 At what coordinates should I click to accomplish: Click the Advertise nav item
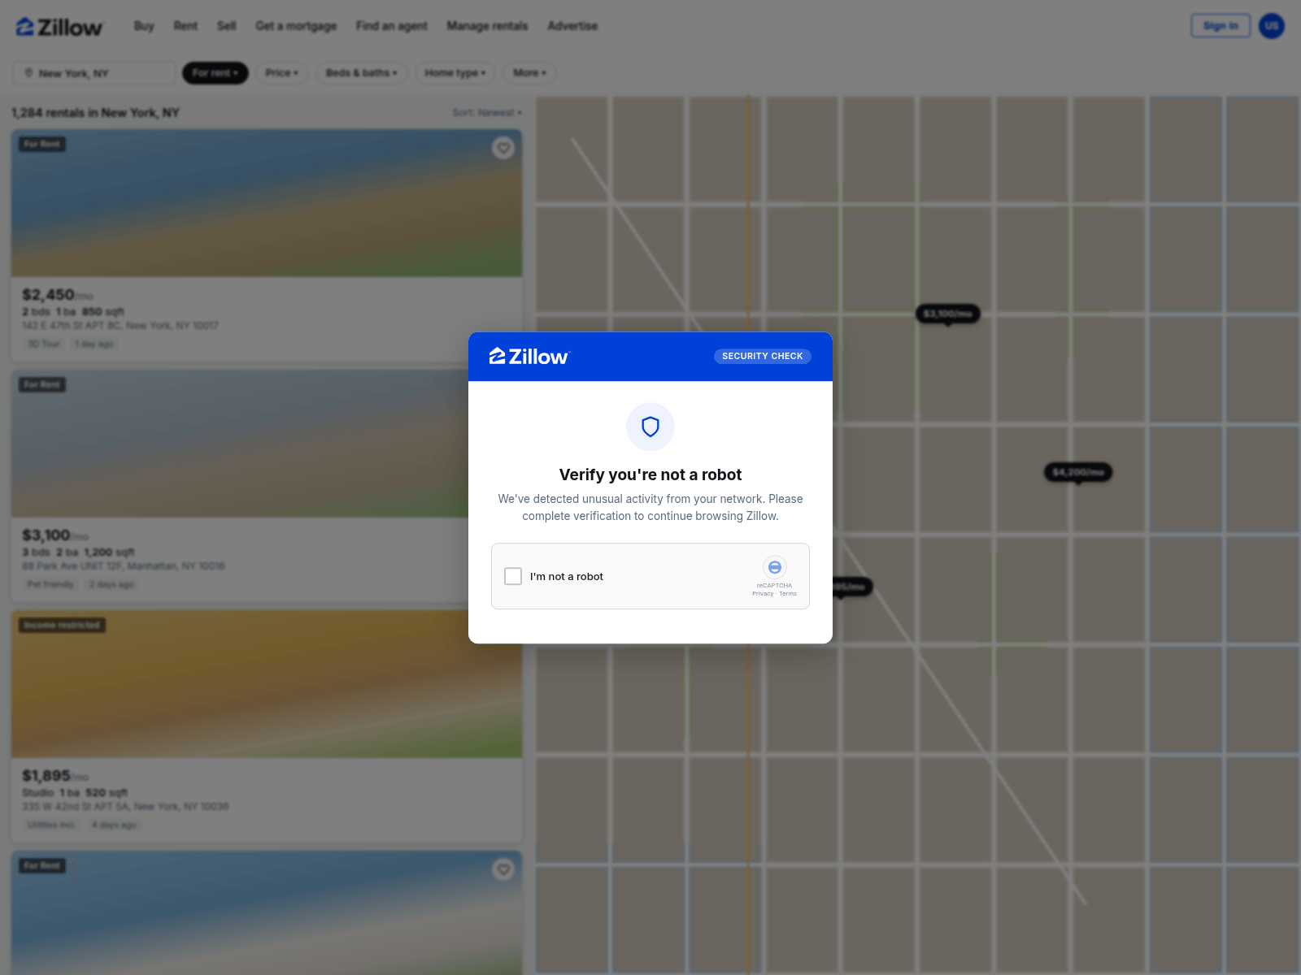coord(572,26)
